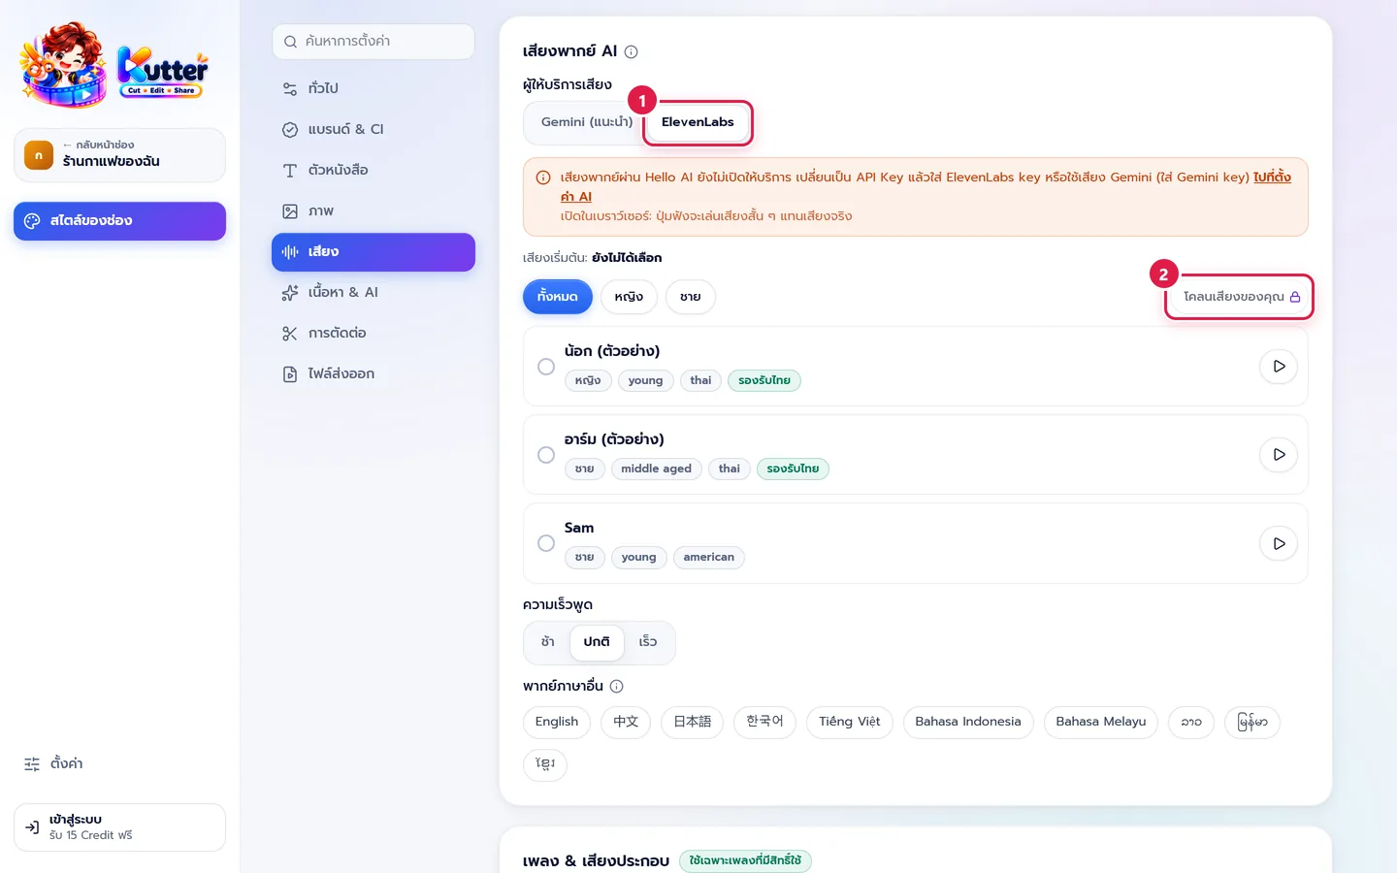1397x873 pixels.
Task: Go to การตัดต่อ editing settings
Action: 374,333
